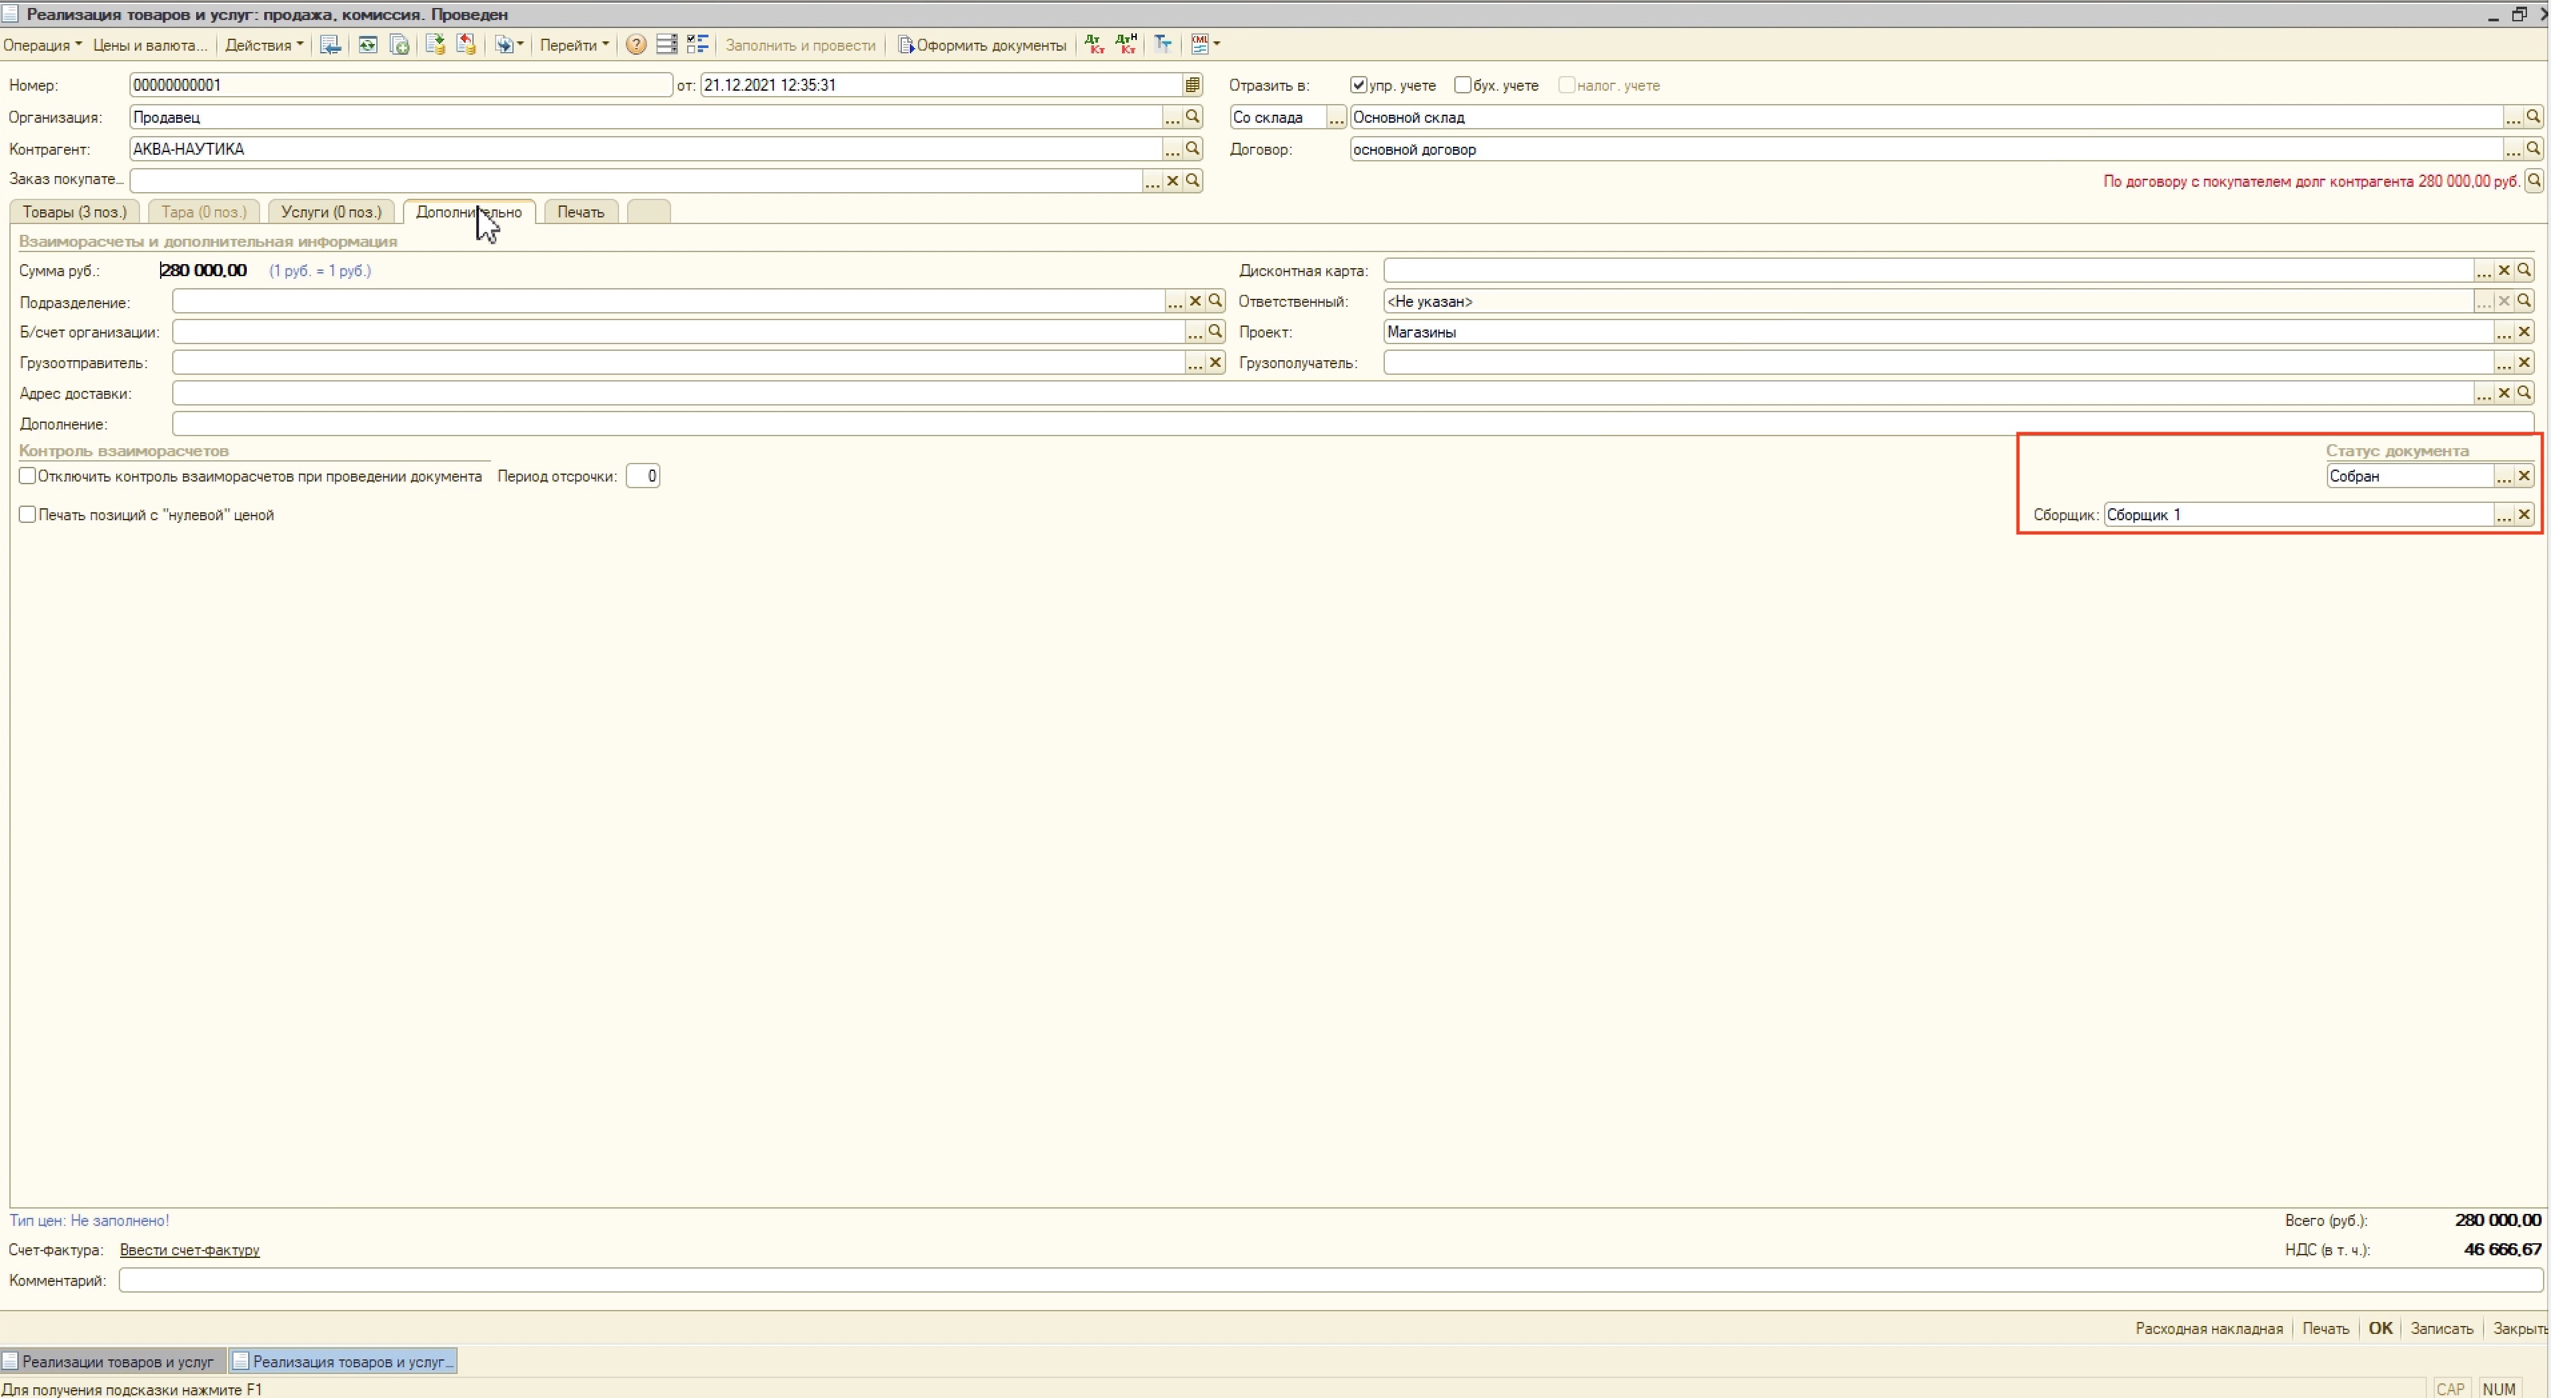
Task: Click Ввести счет-фактуру link
Action: pos(189,1251)
